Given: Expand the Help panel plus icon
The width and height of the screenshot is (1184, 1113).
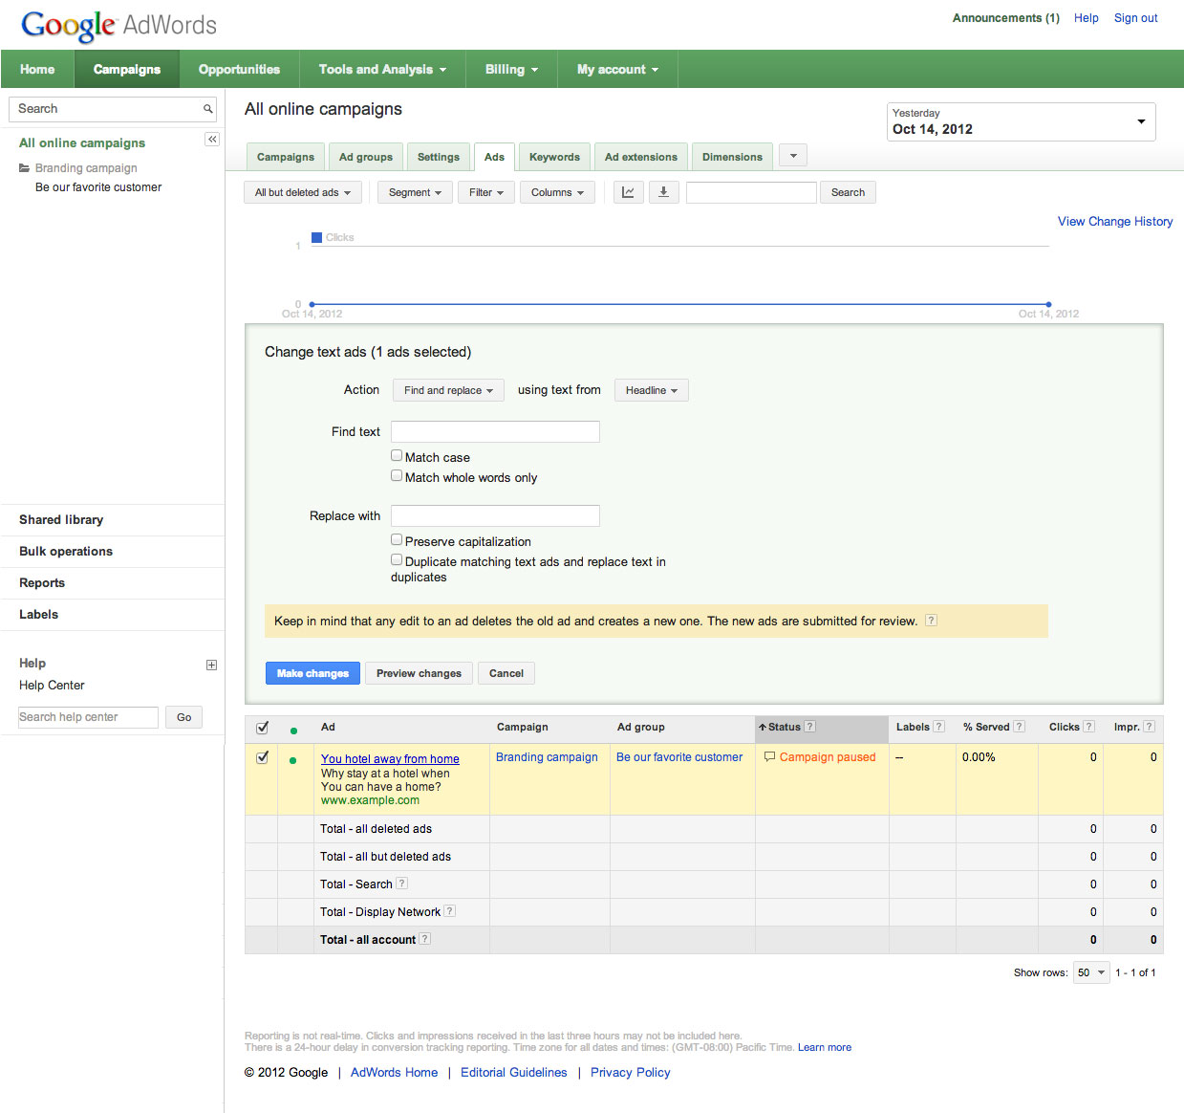Looking at the screenshot, I should click(211, 665).
